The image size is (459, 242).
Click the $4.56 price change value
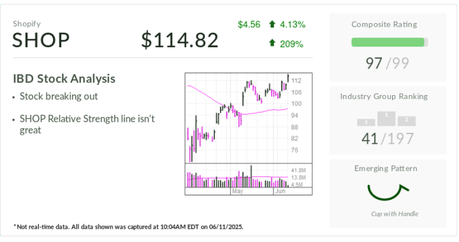tap(249, 24)
